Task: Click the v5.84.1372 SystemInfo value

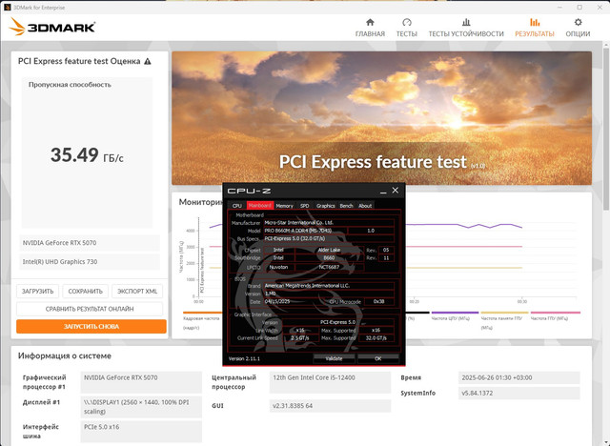Action: click(x=518, y=394)
